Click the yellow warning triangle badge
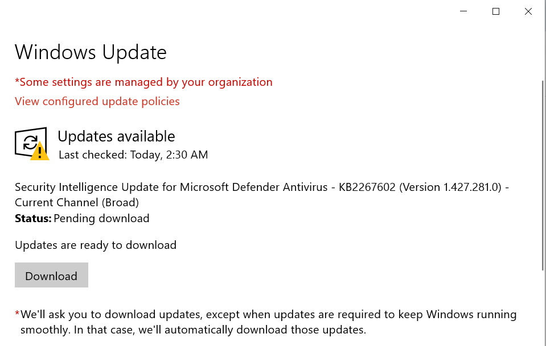The width and height of the screenshot is (546, 346). pyautogui.click(x=40, y=152)
